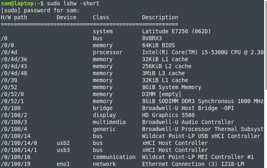The image size is (267, 168).
Task: Click the 'Device' column header
Action: click(x=67, y=18)
